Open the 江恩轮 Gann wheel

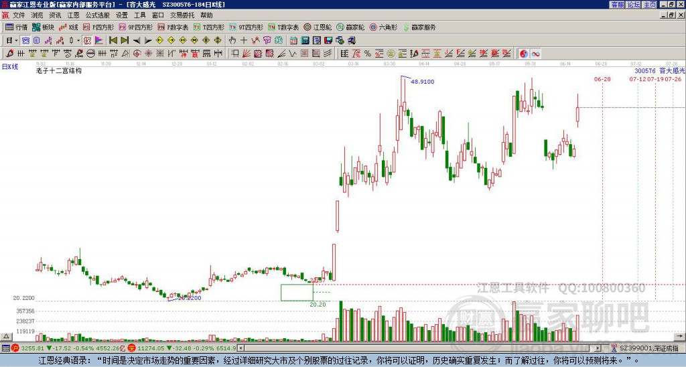click(318, 27)
